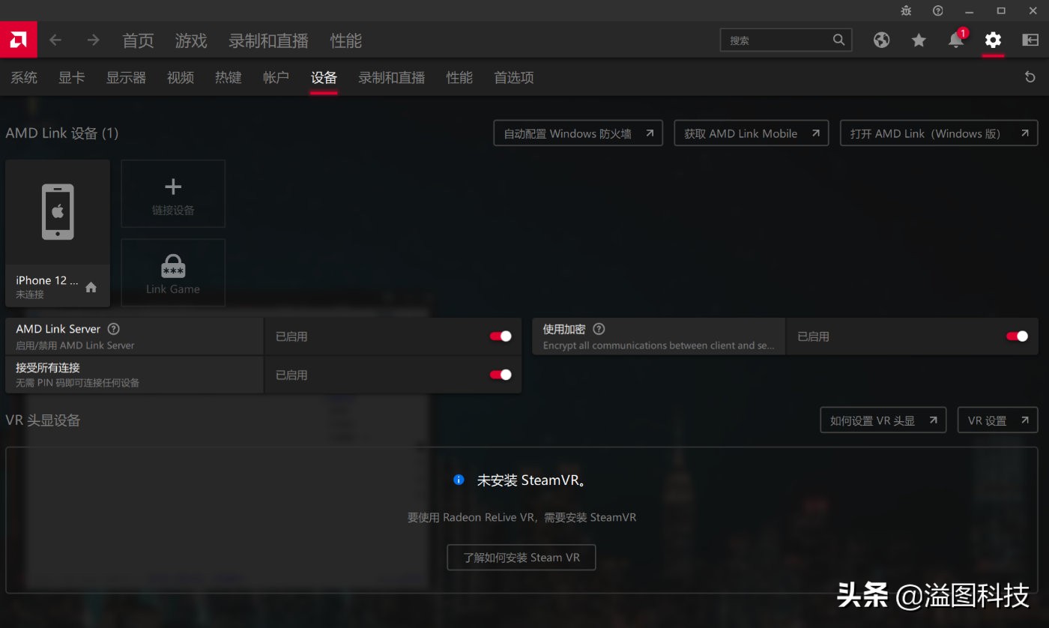The height and width of the screenshot is (628, 1049).
Task: Click inside the 搜索 search field
Action: (x=779, y=40)
